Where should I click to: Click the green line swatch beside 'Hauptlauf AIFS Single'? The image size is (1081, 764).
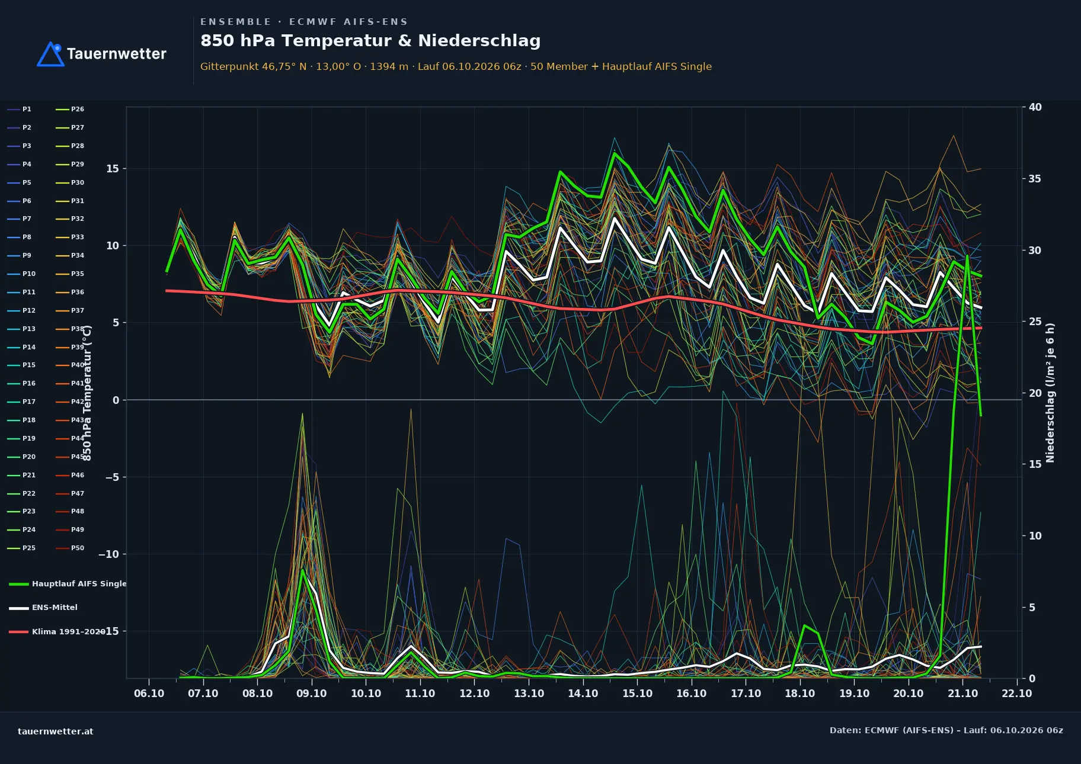click(x=19, y=584)
